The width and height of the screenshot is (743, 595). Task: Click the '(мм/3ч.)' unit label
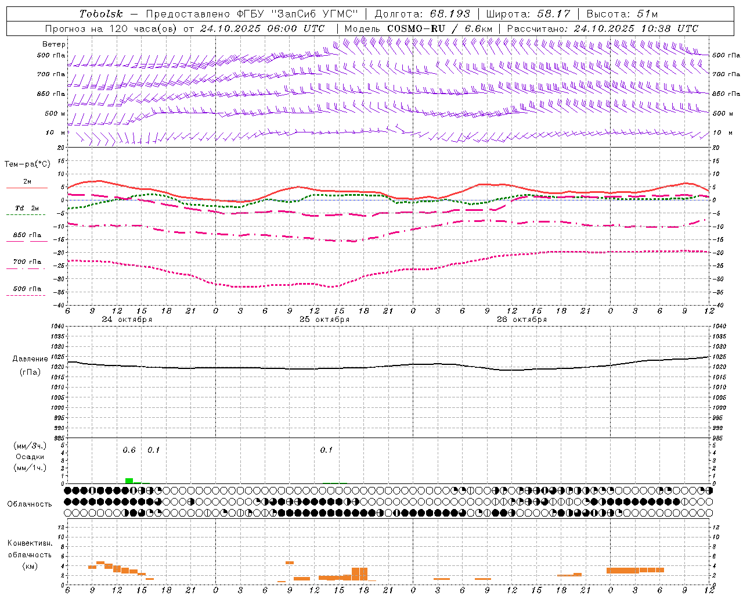pyautogui.click(x=30, y=446)
